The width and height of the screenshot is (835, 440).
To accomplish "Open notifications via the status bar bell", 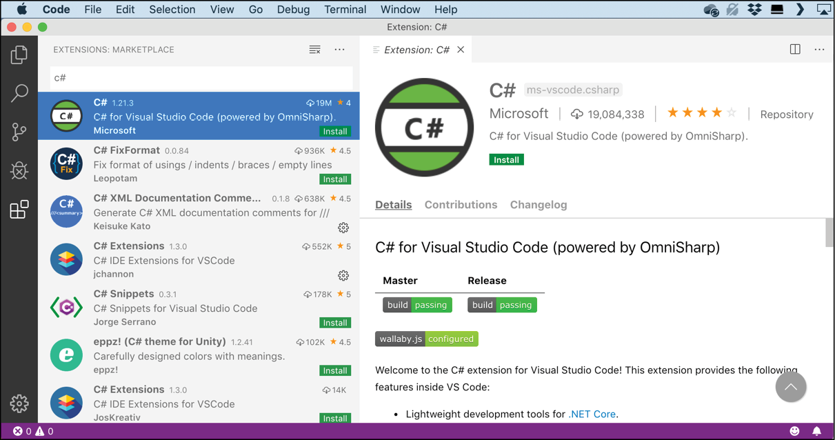I will coord(817,431).
